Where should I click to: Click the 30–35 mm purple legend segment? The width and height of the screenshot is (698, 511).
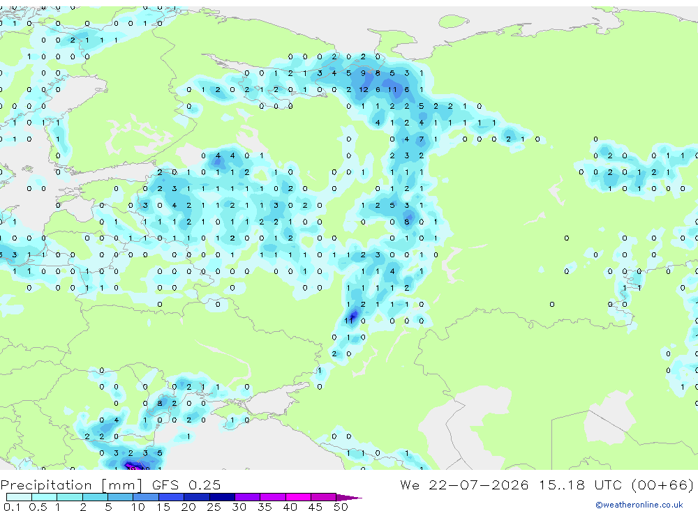pyautogui.click(x=247, y=497)
